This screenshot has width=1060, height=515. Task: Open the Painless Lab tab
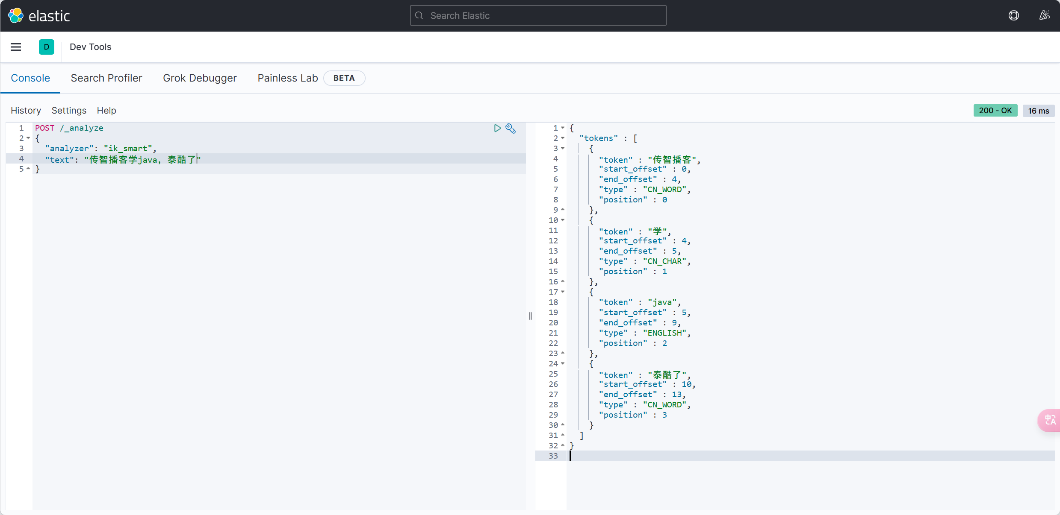(x=287, y=78)
